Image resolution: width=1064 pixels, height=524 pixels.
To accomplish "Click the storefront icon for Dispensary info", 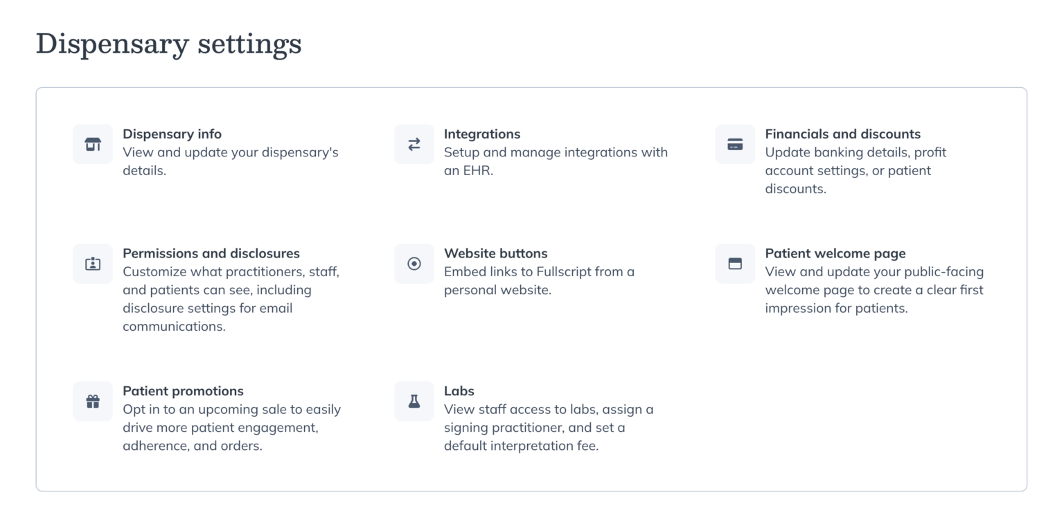I will pos(92,144).
